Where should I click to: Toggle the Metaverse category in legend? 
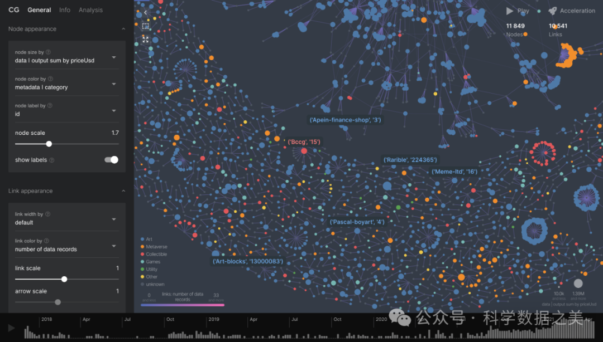[156, 247]
